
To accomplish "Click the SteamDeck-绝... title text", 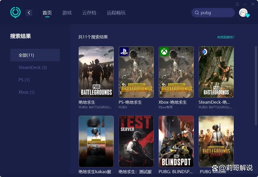I will click(x=214, y=102).
